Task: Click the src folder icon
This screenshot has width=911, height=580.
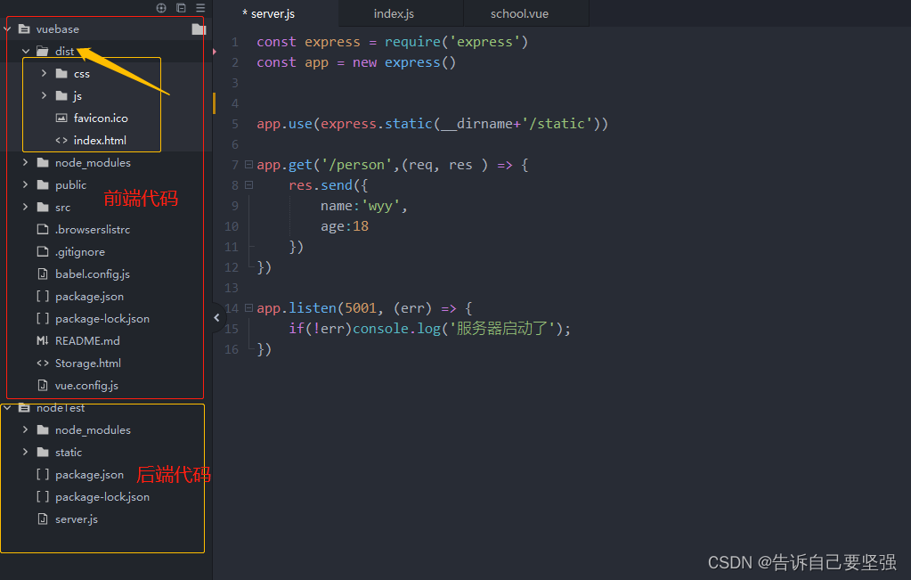Action: 43,207
